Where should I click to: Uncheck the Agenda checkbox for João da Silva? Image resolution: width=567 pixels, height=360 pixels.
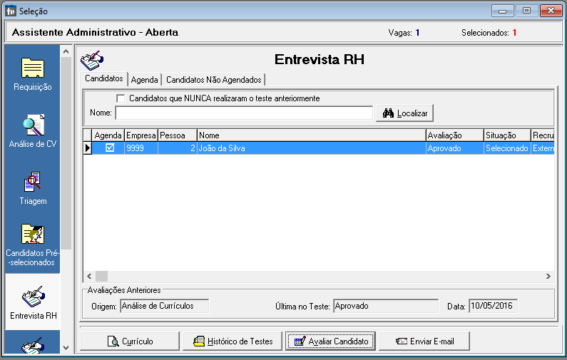tap(110, 148)
